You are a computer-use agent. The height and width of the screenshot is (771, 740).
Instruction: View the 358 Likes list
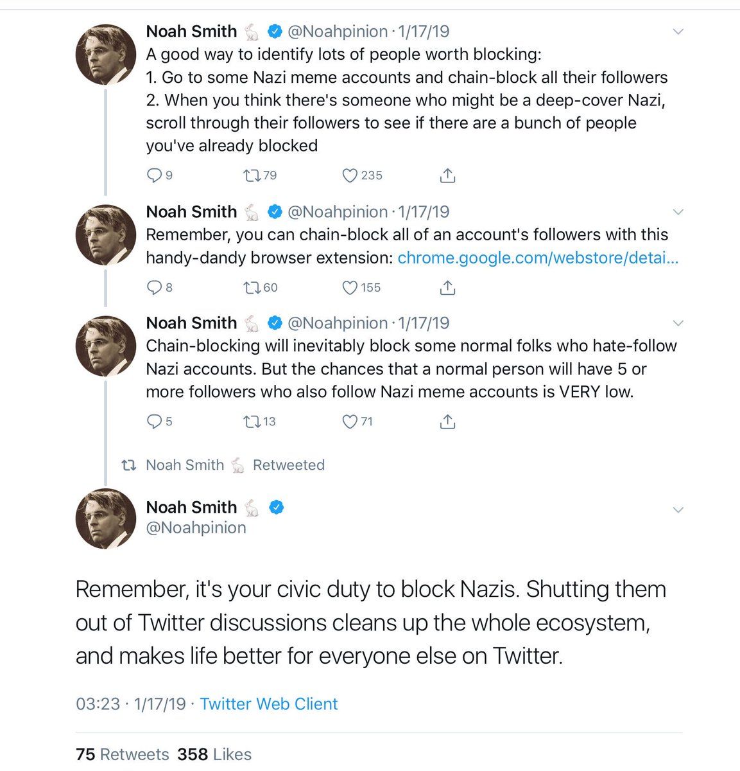pos(214,754)
